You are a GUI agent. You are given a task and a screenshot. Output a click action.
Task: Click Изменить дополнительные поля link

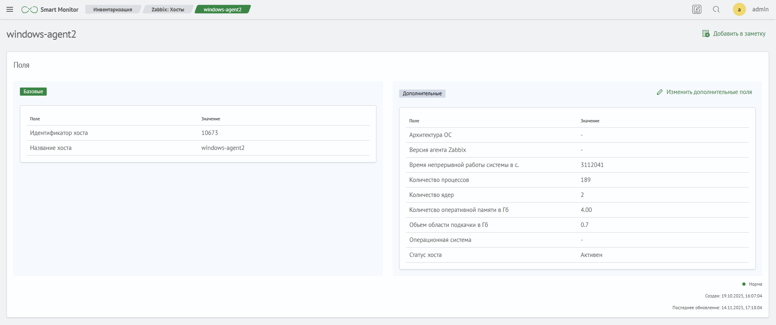click(x=709, y=92)
